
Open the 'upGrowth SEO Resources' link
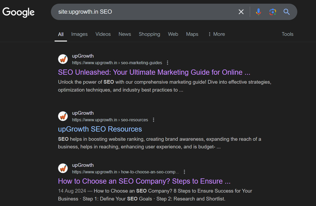click(x=100, y=129)
